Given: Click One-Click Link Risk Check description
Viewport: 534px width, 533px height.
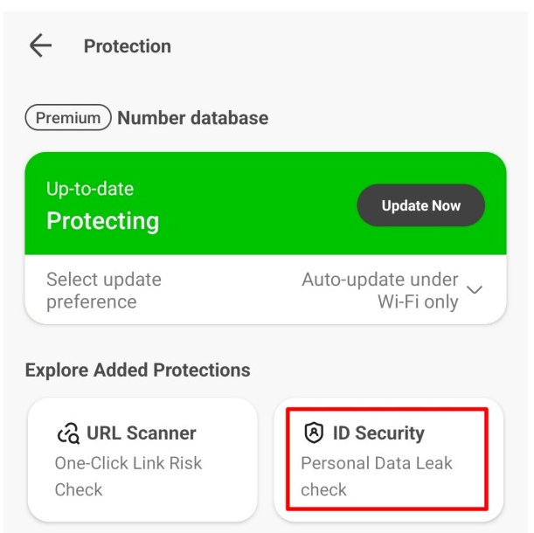Looking at the screenshot, I should (x=128, y=476).
